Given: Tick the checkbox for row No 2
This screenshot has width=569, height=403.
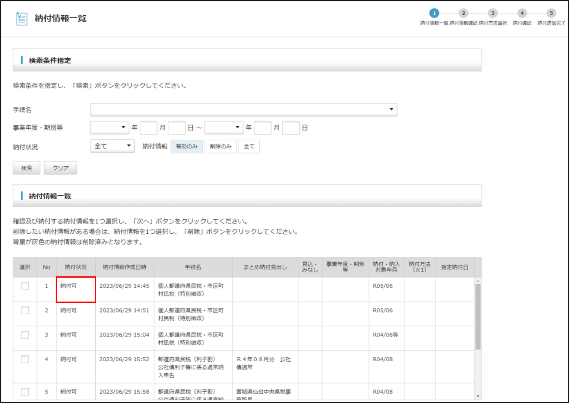Looking at the screenshot, I should pos(25,310).
